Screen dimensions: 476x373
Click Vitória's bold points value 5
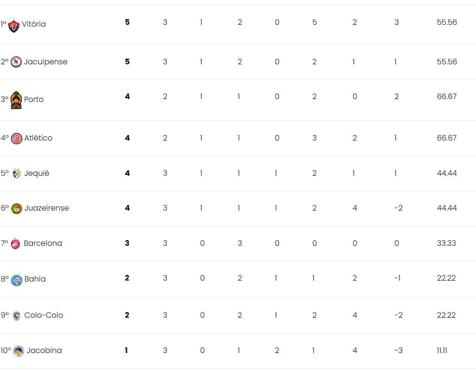pos(127,22)
